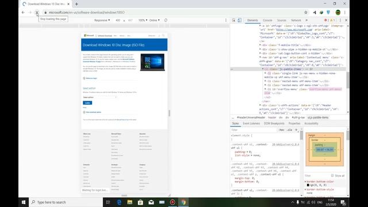Open the Properties sub-tab

pos(294,124)
